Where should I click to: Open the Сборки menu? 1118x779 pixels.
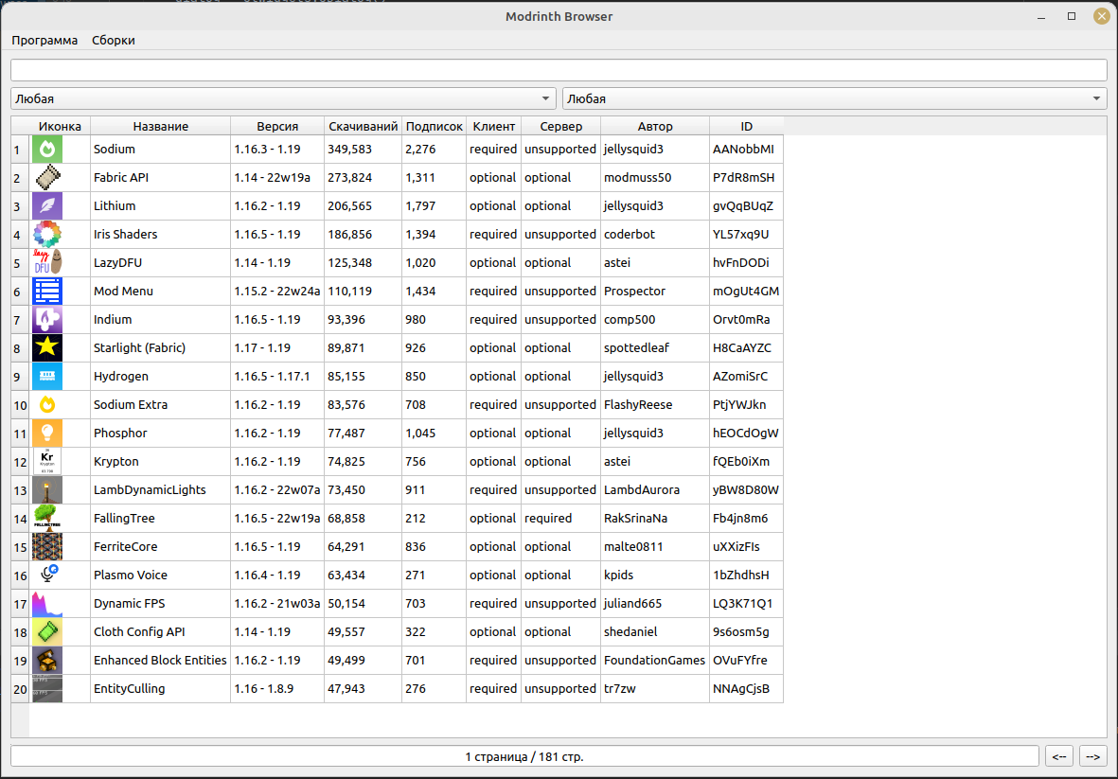[x=113, y=41]
